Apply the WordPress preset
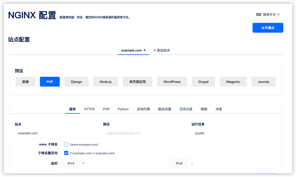The height and width of the screenshot is (177, 296). tap(172, 82)
